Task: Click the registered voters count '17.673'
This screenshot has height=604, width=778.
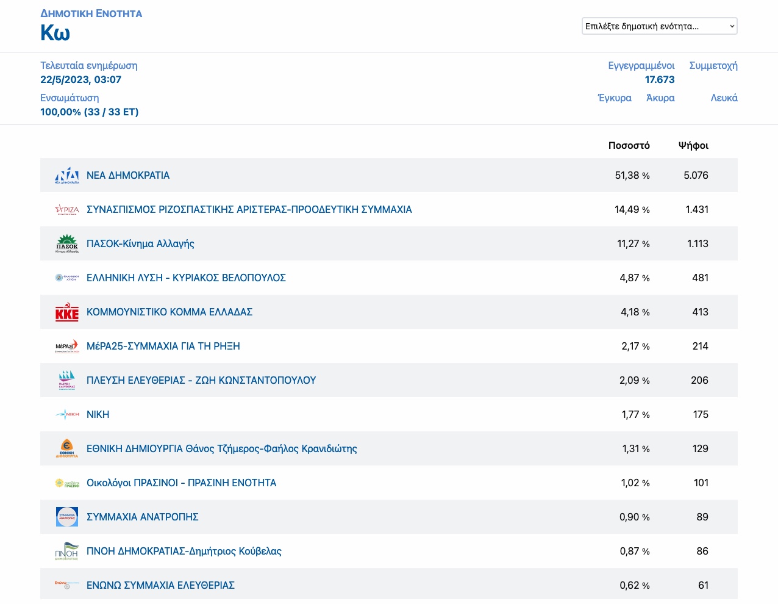Action: pos(660,79)
